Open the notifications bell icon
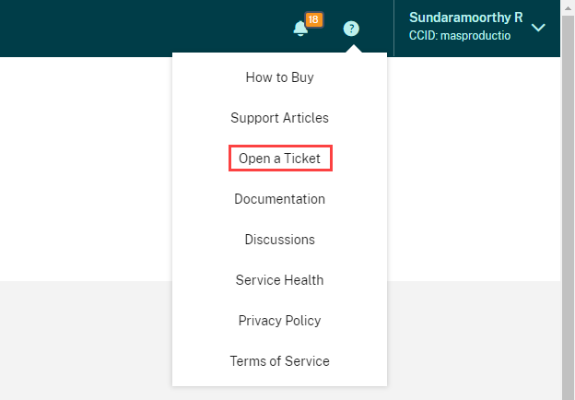Screen dimensions: 575x400 (x=300, y=29)
